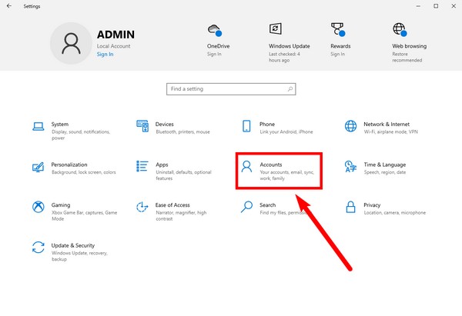Open Time & Language icon
This screenshot has height=316, width=462.
pos(350,167)
